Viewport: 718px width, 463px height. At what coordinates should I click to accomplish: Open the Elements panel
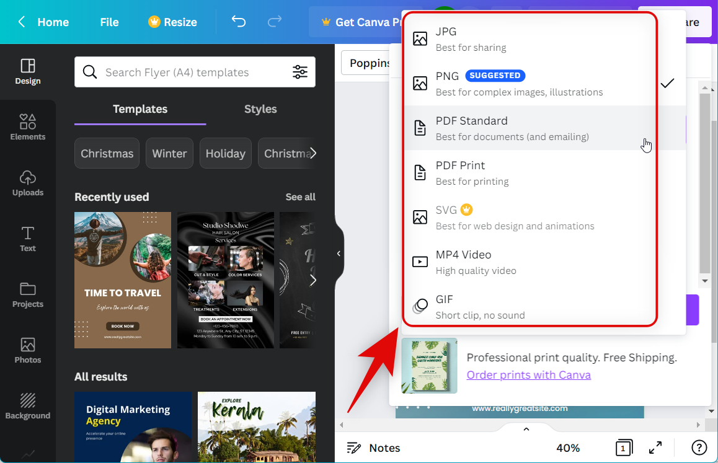click(28, 127)
